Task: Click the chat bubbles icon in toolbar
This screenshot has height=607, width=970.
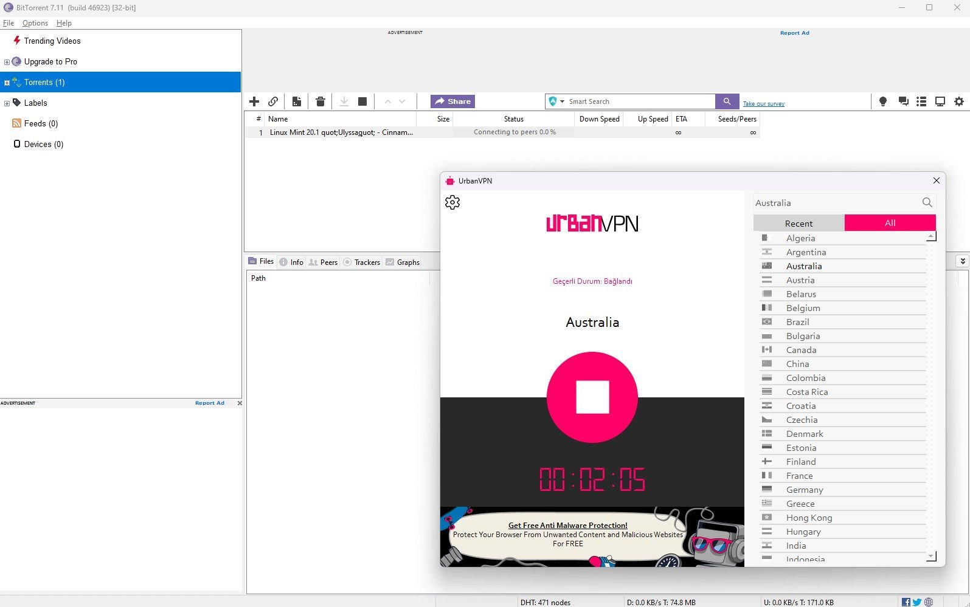Action: click(x=903, y=101)
